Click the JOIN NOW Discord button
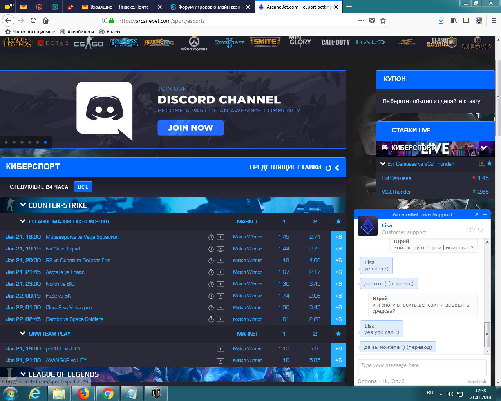501x401 pixels. pyautogui.click(x=190, y=128)
